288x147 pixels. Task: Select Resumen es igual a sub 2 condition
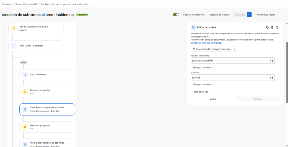[47, 127]
